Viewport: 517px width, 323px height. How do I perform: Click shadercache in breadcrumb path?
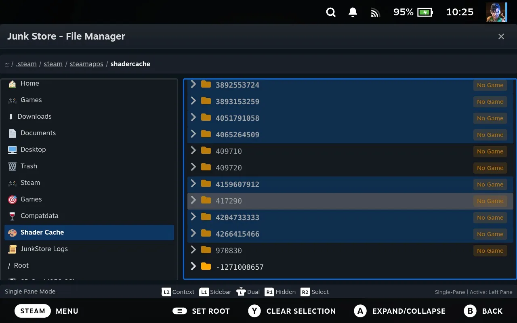(x=130, y=64)
